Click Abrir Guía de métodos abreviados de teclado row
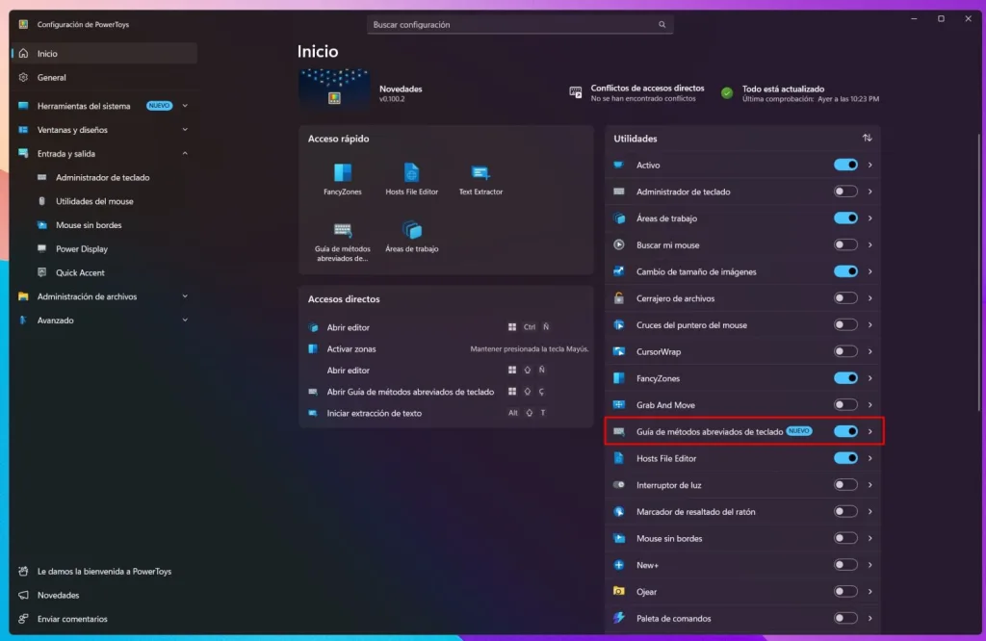 446,392
